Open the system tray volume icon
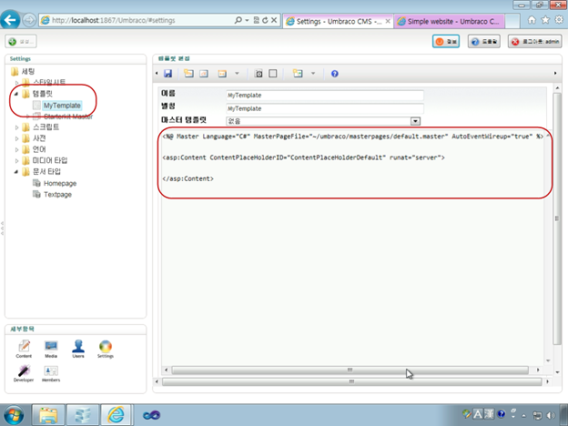 point(551,415)
